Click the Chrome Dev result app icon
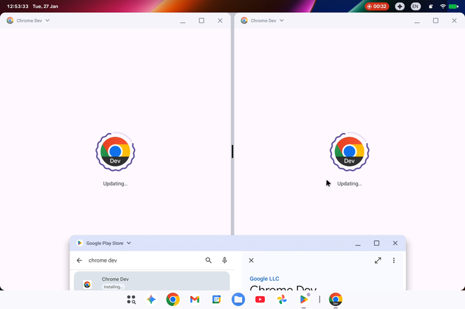The height and width of the screenshot is (309, 465). (x=87, y=284)
